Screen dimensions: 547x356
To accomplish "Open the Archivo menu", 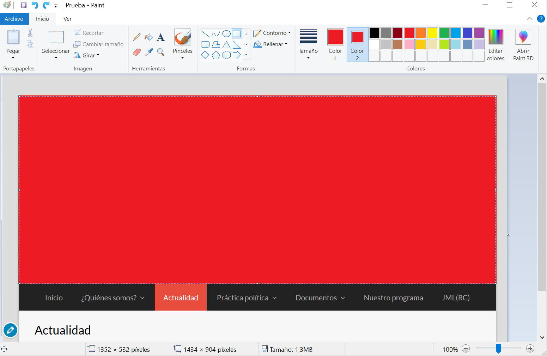I will 14,19.
